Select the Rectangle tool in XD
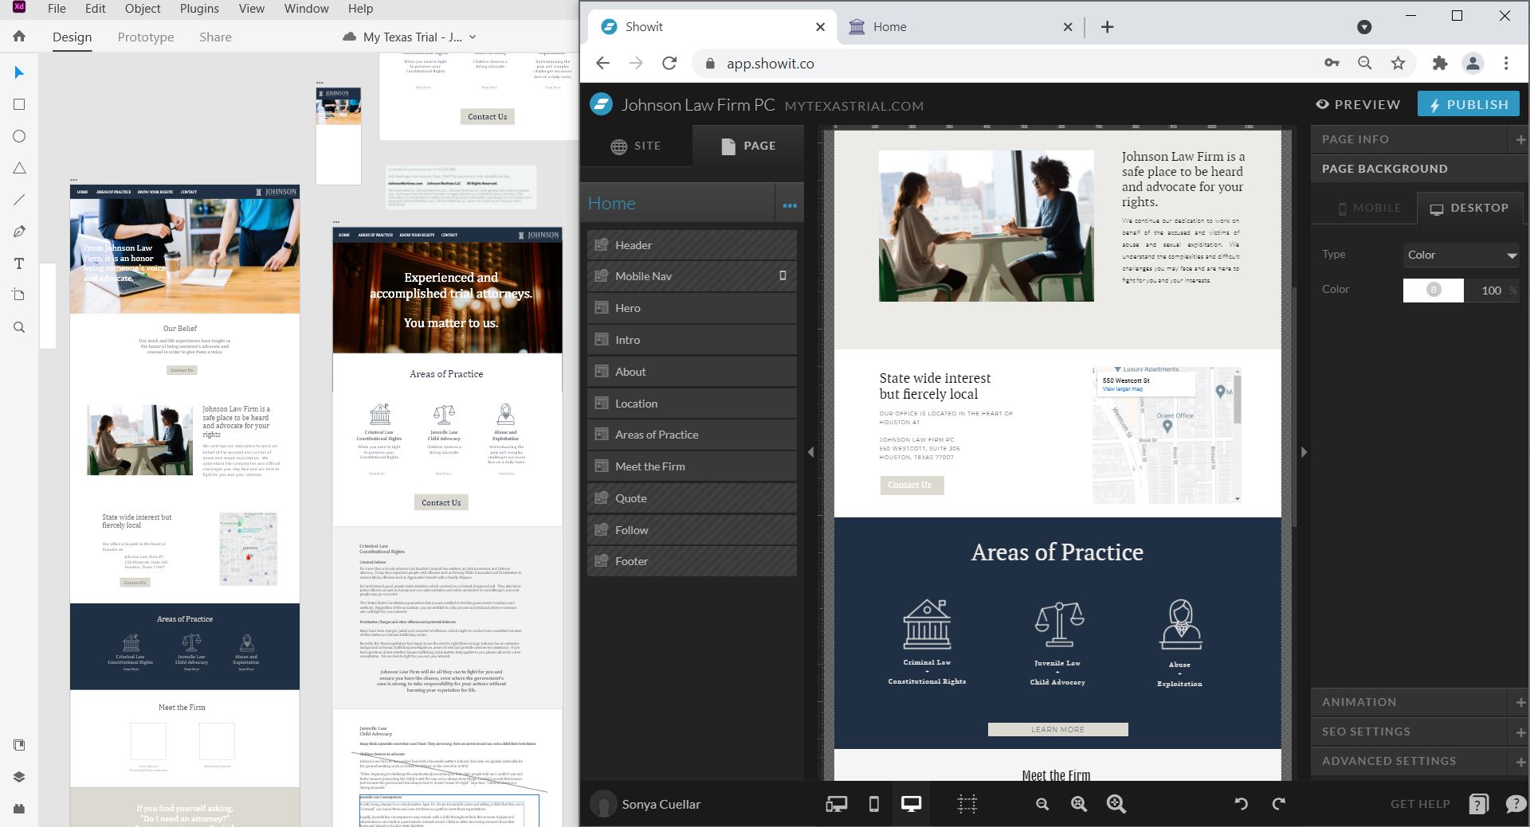1530x827 pixels. (x=19, y=104)
